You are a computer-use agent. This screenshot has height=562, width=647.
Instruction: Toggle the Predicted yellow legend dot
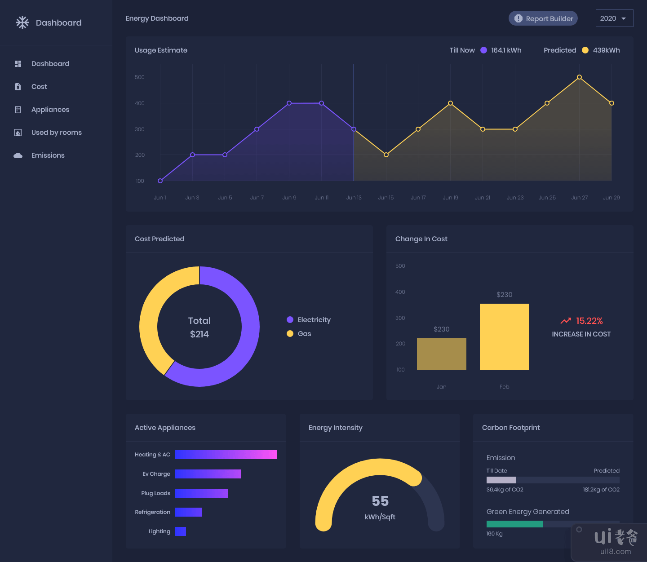pos(585,50)
